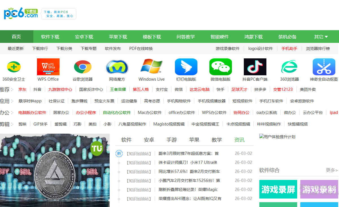Open the 钉钉电脑版 icon
339x207 pixels.
186,67
